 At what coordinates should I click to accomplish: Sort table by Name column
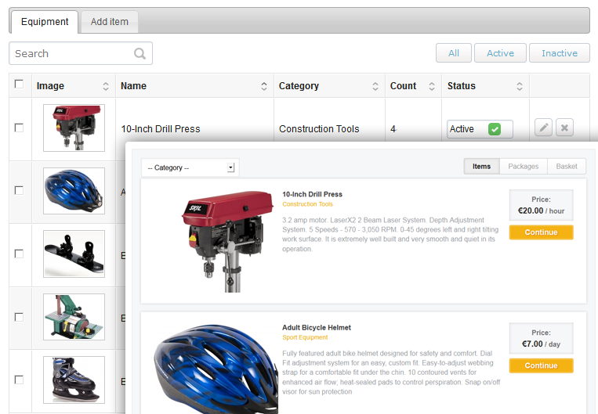(264, 86)
